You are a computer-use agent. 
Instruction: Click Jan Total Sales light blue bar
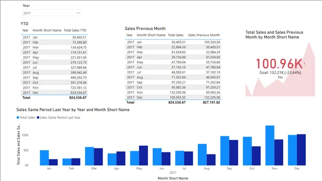click(44, 158)
